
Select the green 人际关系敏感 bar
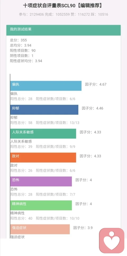pyautogui.click(x=43, y=134)
